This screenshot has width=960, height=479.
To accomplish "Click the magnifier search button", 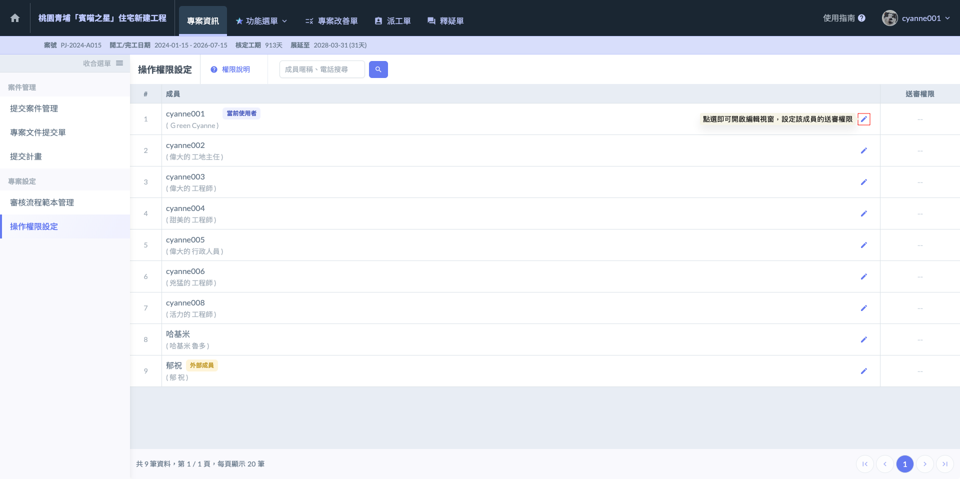I will click(x=378, y=69).
